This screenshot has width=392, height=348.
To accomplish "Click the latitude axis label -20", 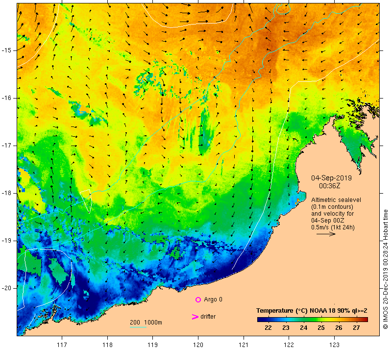I will [6, 288].
